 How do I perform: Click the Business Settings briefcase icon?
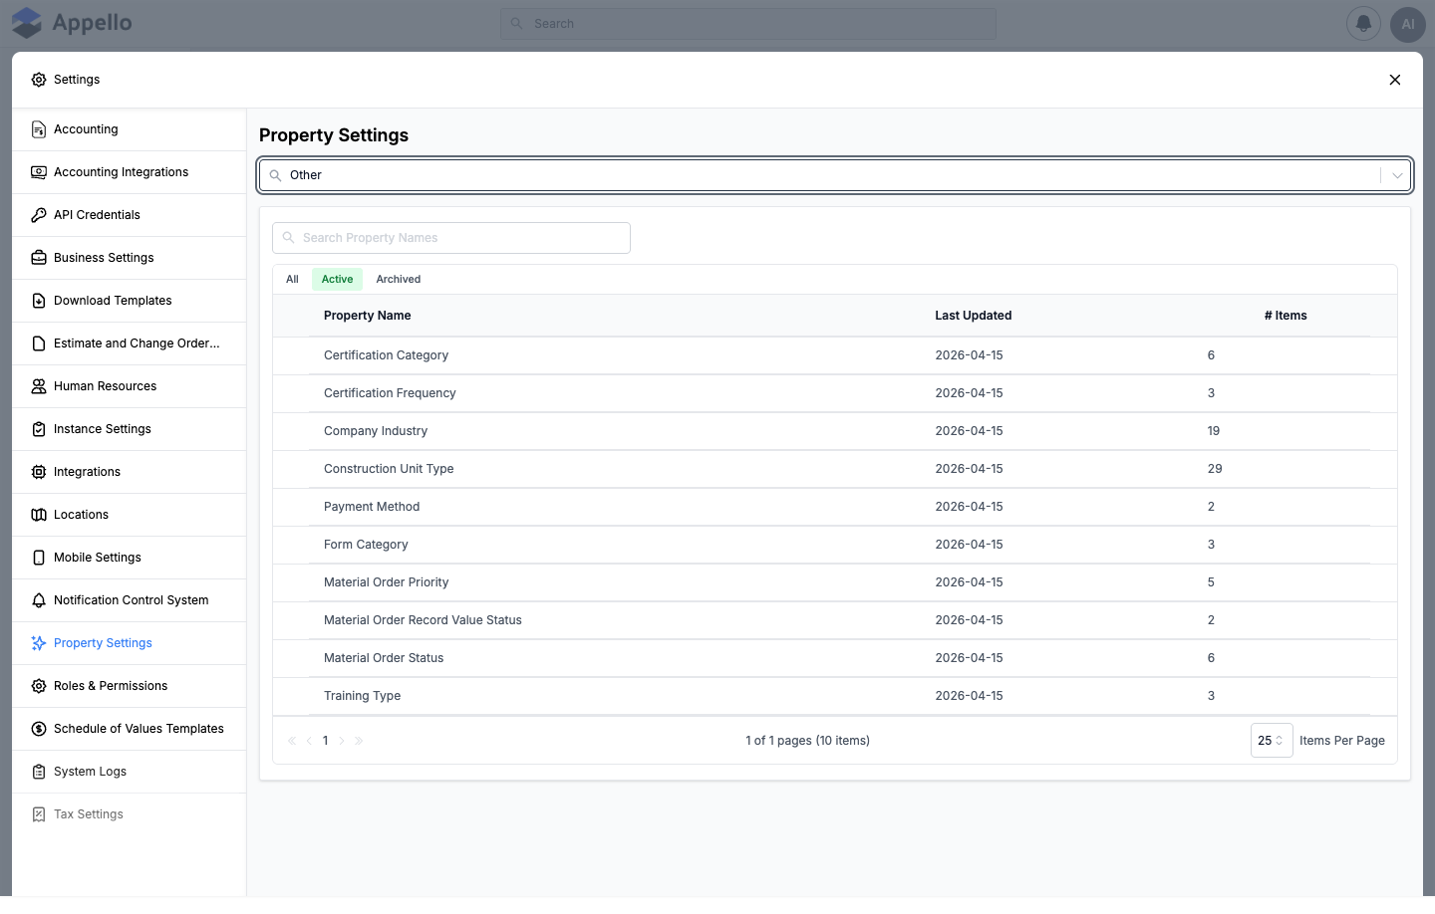pyautogui.click(x=39, y=258)
